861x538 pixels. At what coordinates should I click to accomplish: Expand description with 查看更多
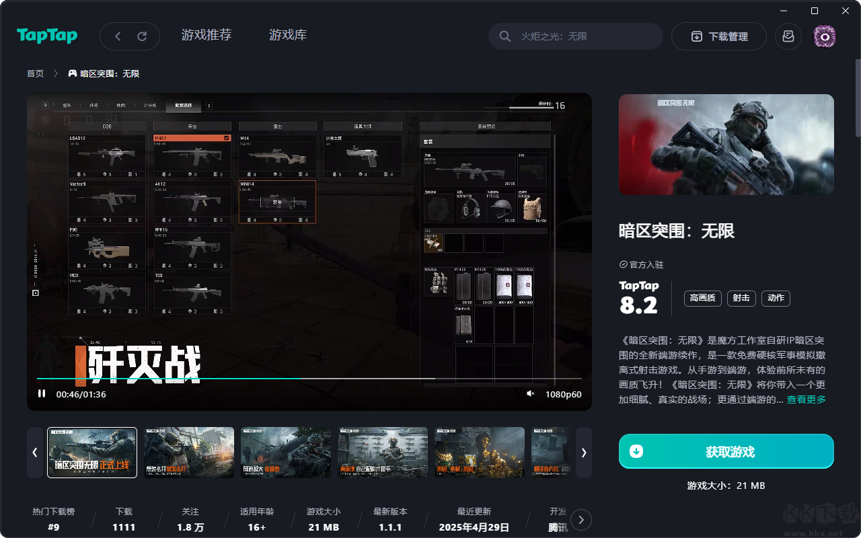tap(807, 399)
